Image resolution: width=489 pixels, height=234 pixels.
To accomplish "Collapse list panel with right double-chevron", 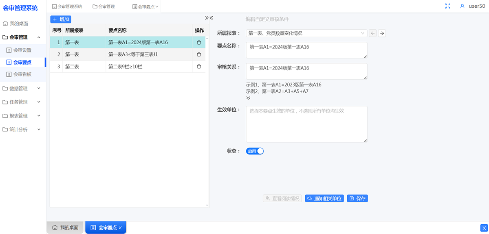I will (207, 18).
